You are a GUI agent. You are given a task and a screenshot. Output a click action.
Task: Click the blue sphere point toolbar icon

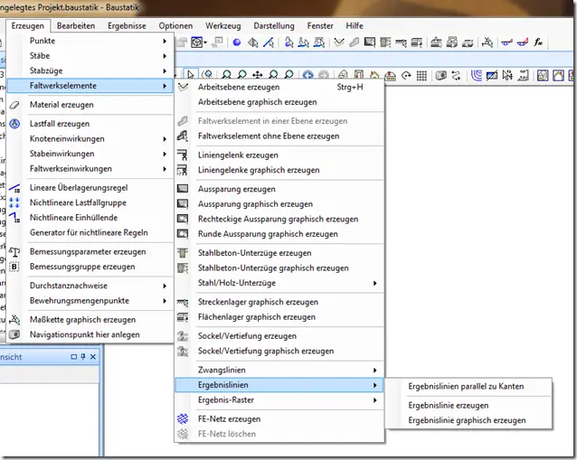[x=237, y=42]
